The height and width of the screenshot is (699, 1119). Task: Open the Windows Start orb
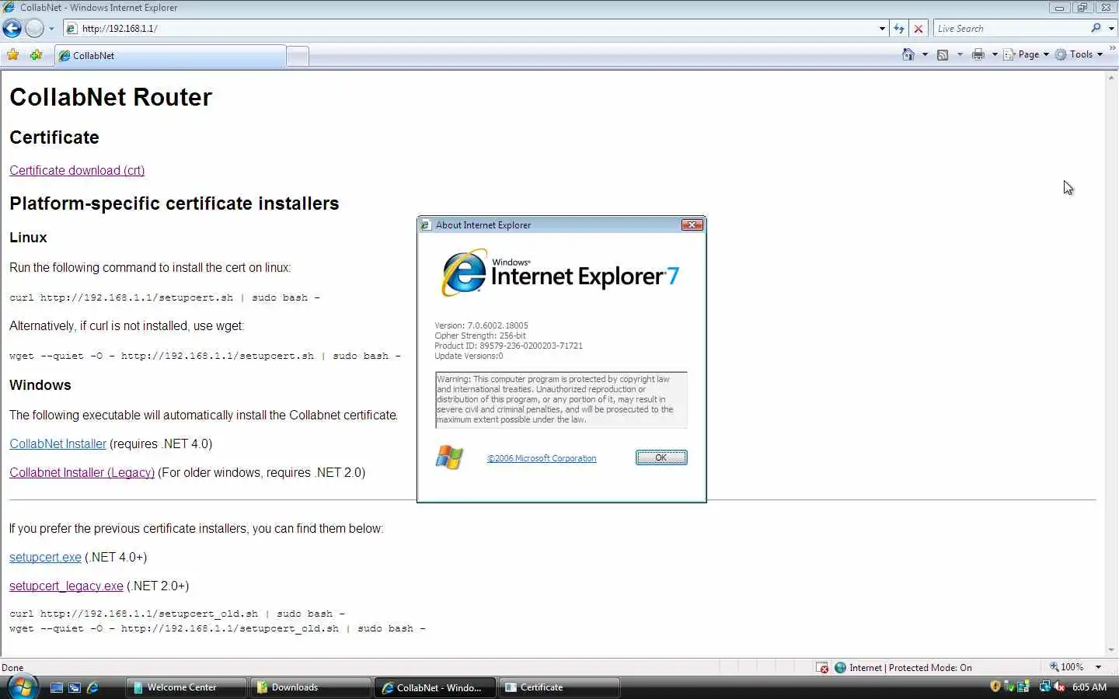click(22, 687)
